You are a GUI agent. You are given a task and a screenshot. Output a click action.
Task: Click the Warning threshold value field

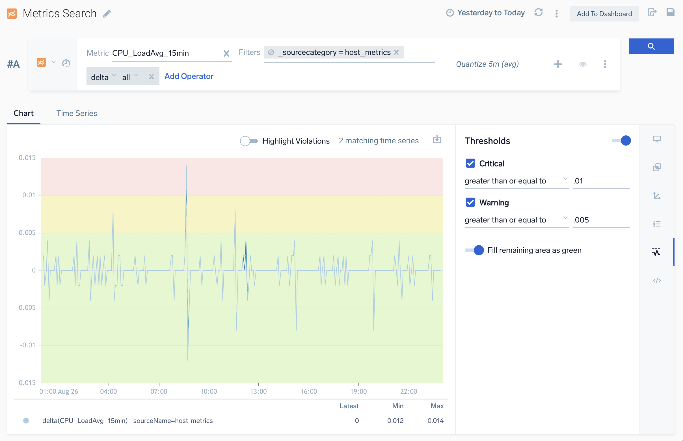coord(601,220)
